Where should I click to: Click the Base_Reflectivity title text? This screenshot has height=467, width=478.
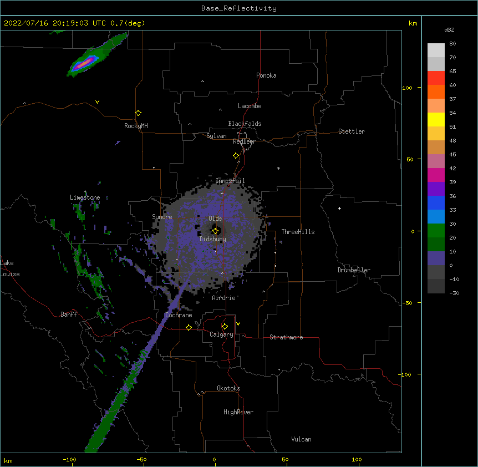tap(239, 8)
